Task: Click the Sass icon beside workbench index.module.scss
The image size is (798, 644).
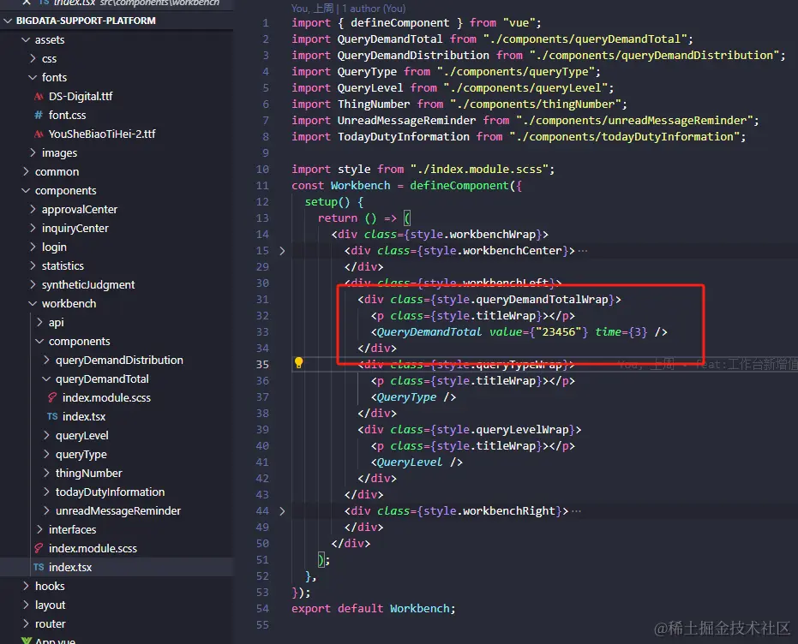Action: (x=39, y=548)
